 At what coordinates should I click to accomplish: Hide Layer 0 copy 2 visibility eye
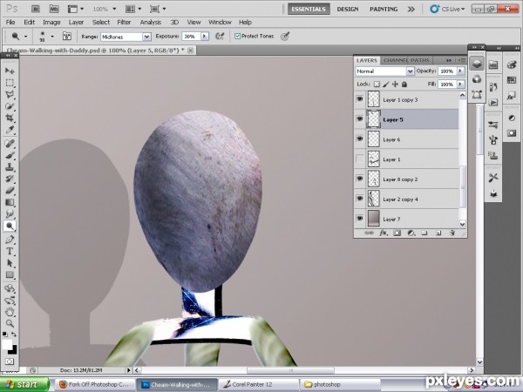[359, 179]
